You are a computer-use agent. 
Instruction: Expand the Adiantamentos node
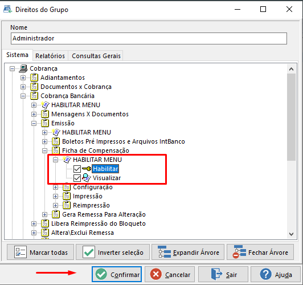[23, 78]
